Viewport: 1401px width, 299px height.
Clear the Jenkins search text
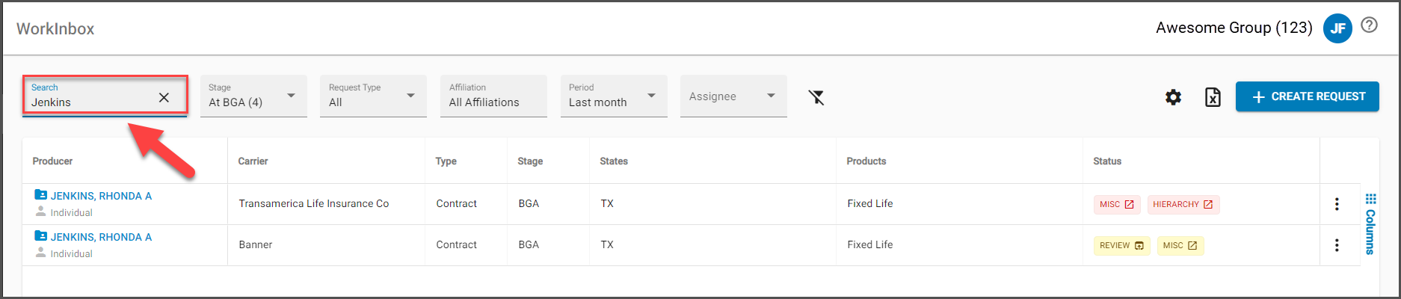164,97
